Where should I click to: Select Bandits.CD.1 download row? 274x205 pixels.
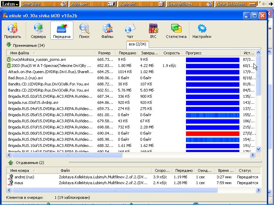pyautogui.click(x=131, y=84)
